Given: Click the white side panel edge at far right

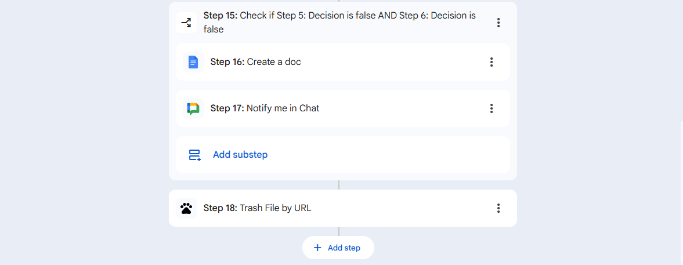Looking at the screenshot, I should coord(682,191).
